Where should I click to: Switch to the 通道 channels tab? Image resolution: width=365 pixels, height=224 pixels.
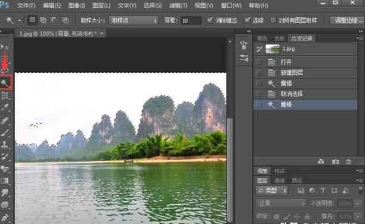tap(279, 181)
